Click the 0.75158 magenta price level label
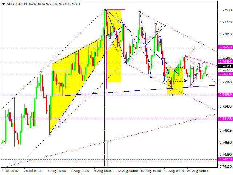 click(225, 119)
